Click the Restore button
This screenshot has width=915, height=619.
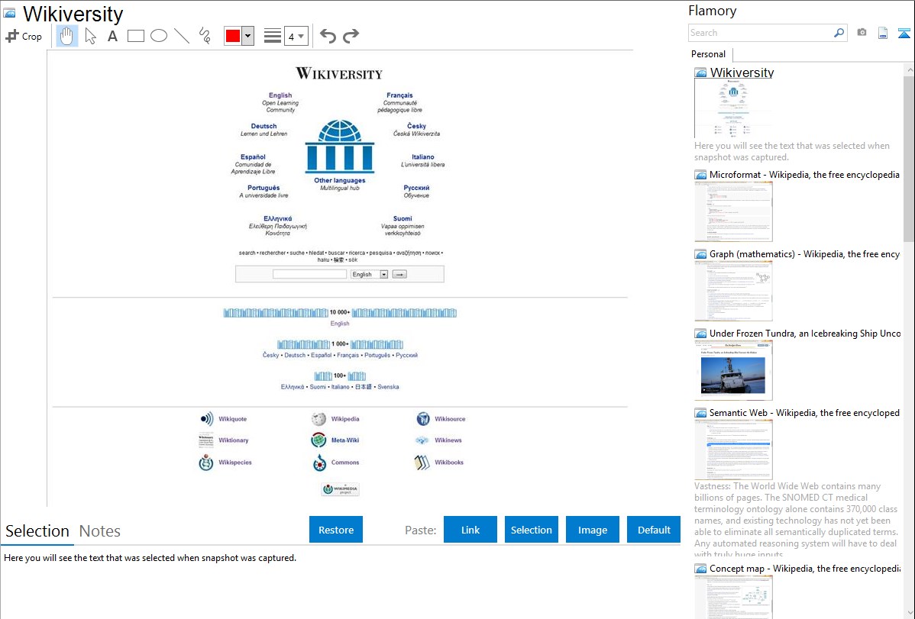point(336,530)
